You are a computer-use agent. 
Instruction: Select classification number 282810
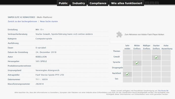click(x=40, y=84)
